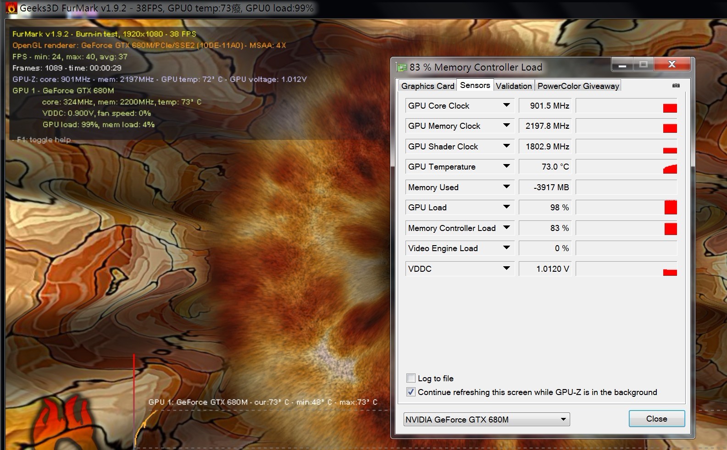Switch to the Graphics Card tab
This screenshot has width=727, height=450.
(427, 86)
